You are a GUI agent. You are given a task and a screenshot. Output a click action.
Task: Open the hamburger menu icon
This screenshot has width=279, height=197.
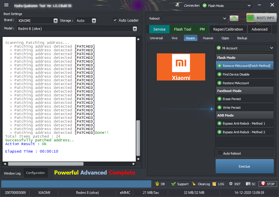point(6,5)
